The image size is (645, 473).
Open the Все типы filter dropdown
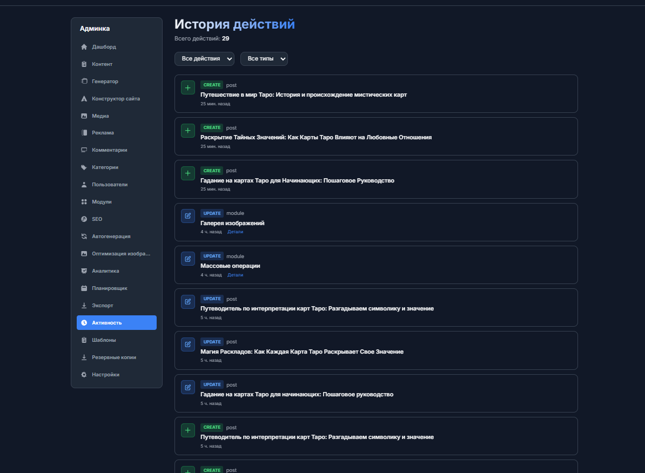coord(264,59)
